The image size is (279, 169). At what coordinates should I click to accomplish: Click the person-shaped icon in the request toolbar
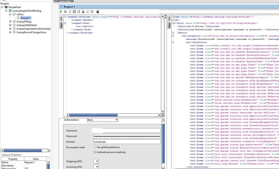[83, 12]
